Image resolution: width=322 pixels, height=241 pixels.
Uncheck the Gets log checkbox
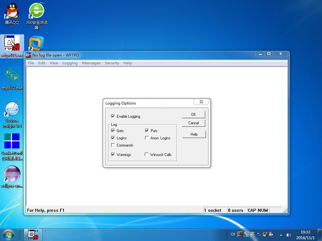[x=113, y=131]
